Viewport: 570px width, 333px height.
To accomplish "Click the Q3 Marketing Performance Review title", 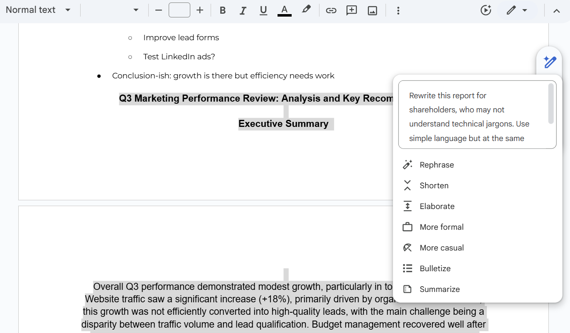I will pyautogui.click(x=256, y=98).
